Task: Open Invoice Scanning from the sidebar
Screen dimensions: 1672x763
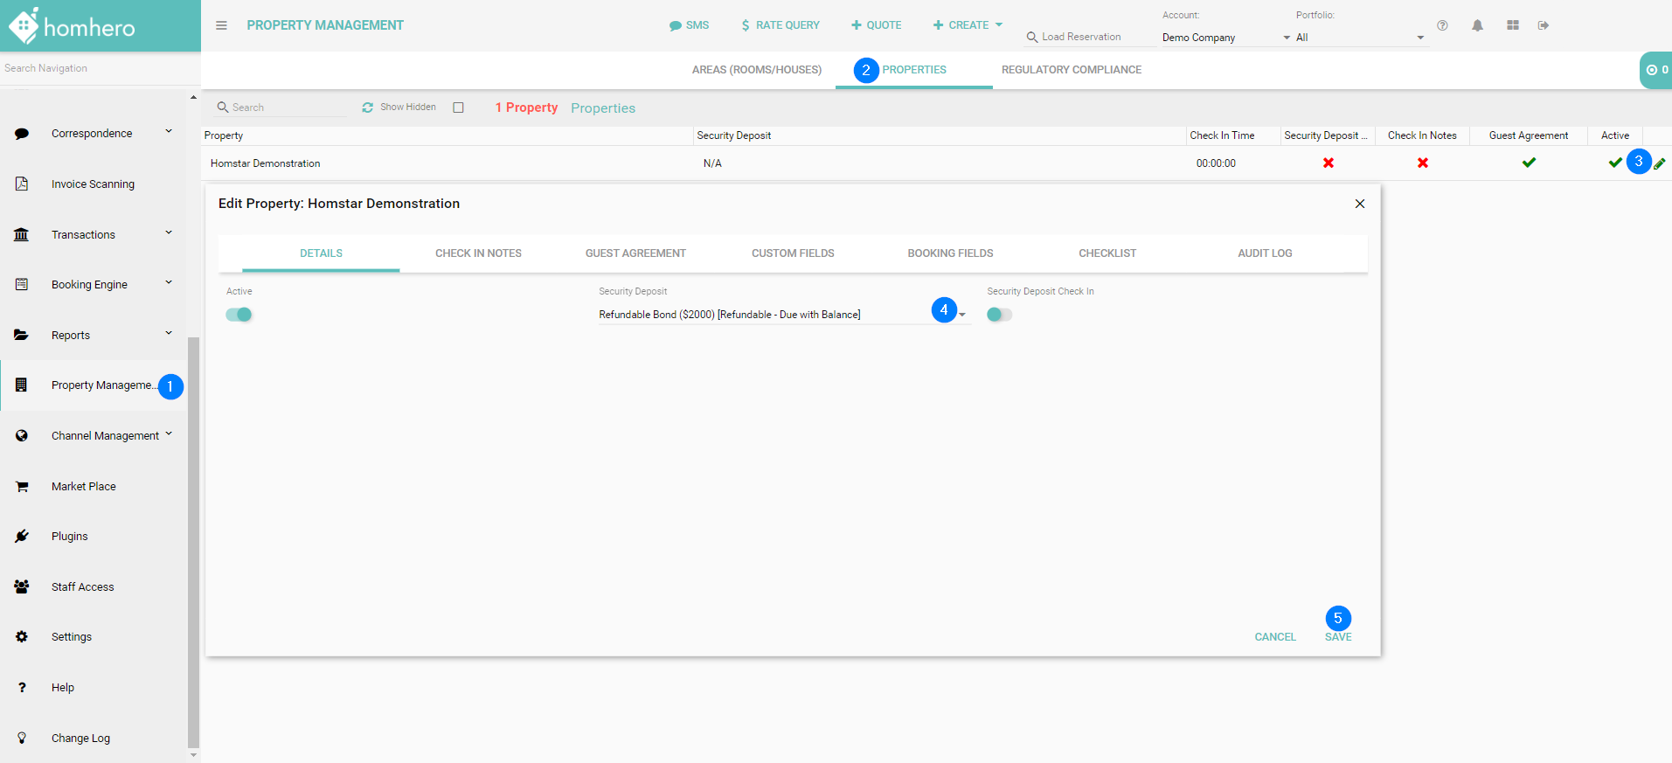Action: [x=93, y=184]
